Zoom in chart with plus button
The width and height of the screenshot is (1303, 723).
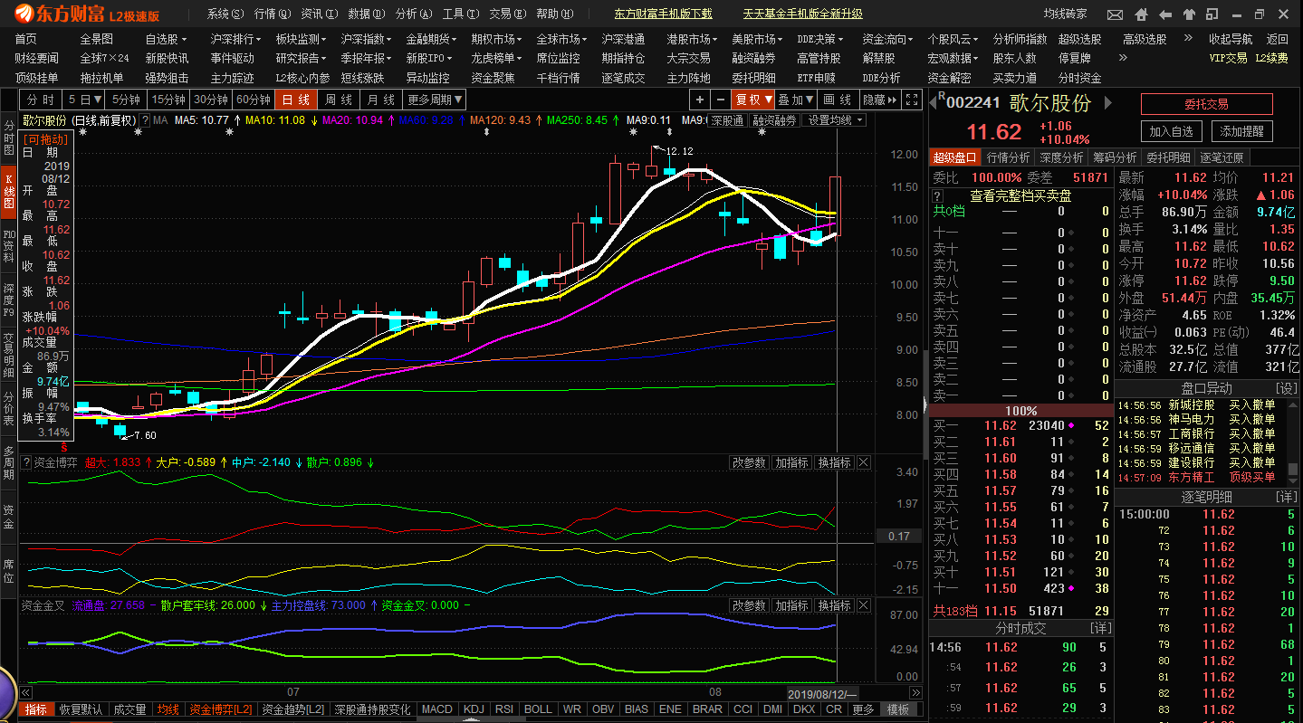point(700,100)
